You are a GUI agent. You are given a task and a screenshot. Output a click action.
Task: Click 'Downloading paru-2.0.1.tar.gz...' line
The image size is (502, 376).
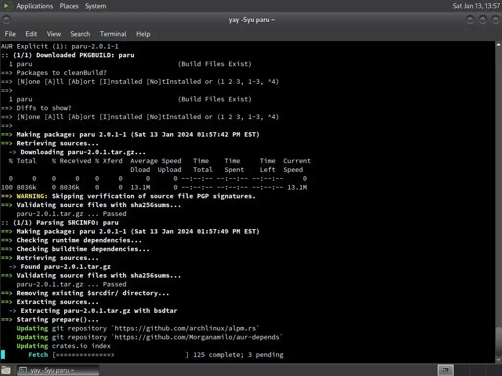click(x=83, y=152)
